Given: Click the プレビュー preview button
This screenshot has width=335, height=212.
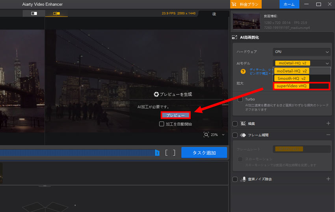Looking at the screenshot, I should (175, 115).
